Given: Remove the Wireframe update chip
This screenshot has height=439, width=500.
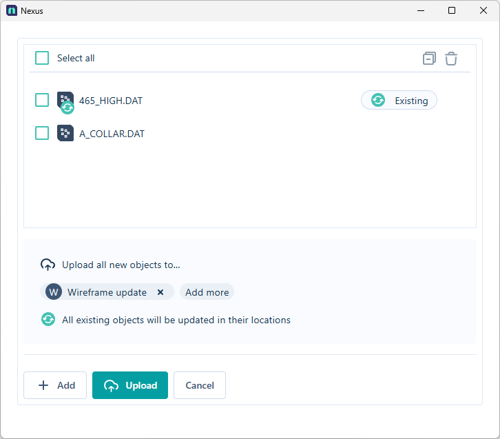Looking at the screenshot, I should click(160, 292).
